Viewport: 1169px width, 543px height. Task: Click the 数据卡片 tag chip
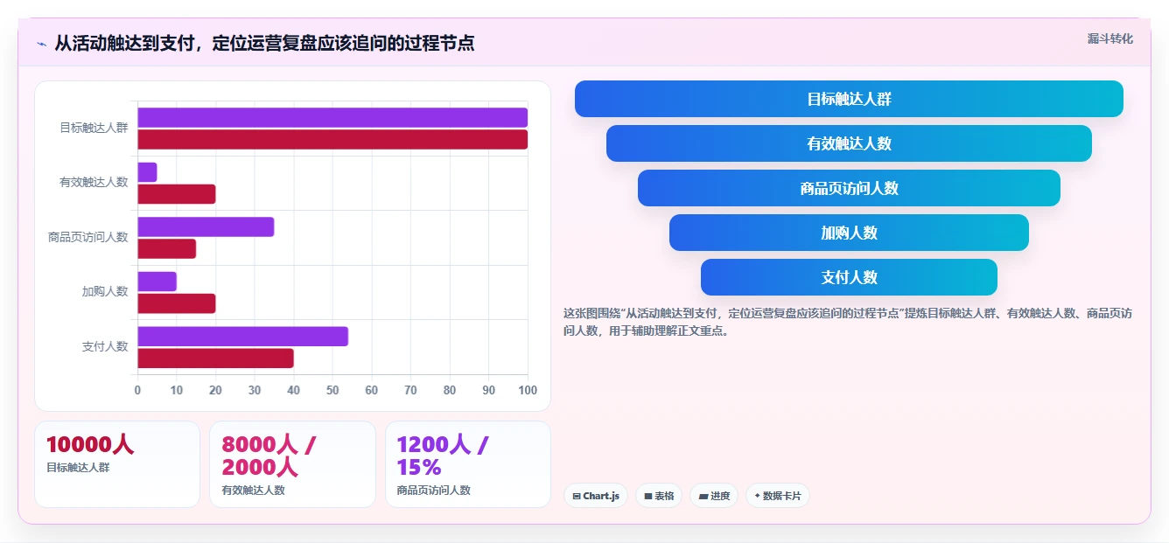[x=777, y=496]
